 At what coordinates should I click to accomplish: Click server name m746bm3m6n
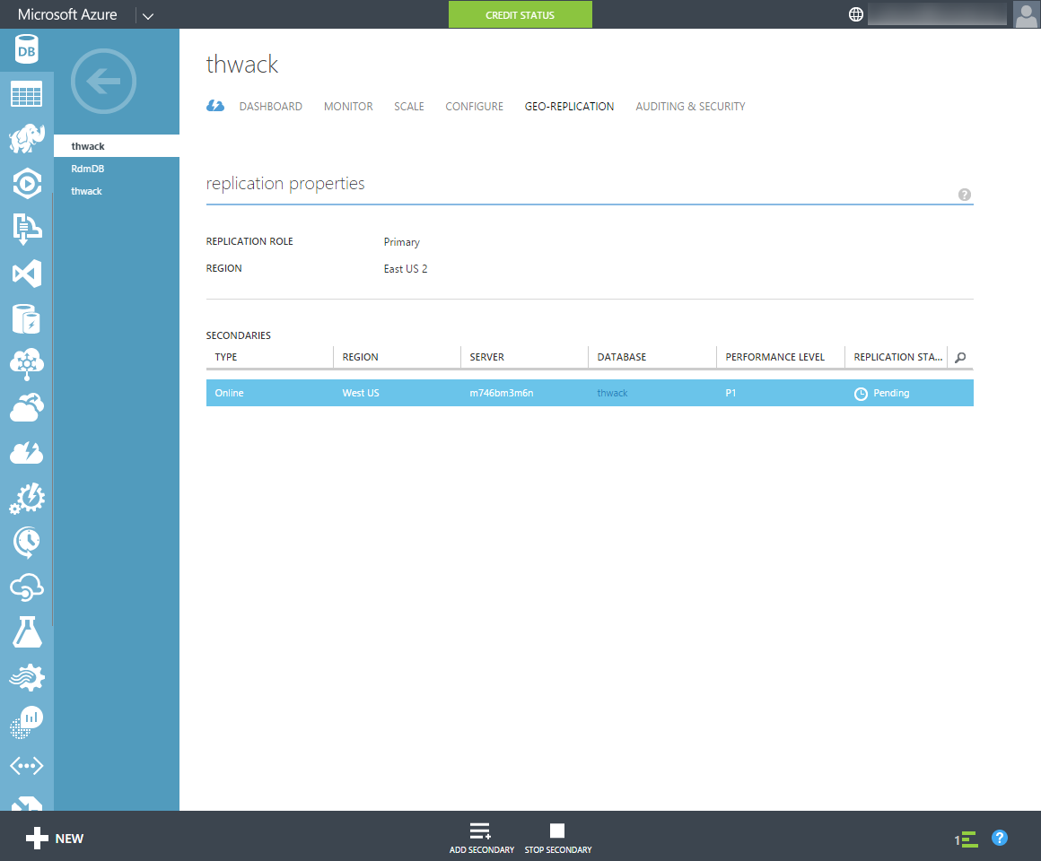[x=502, y=393]
